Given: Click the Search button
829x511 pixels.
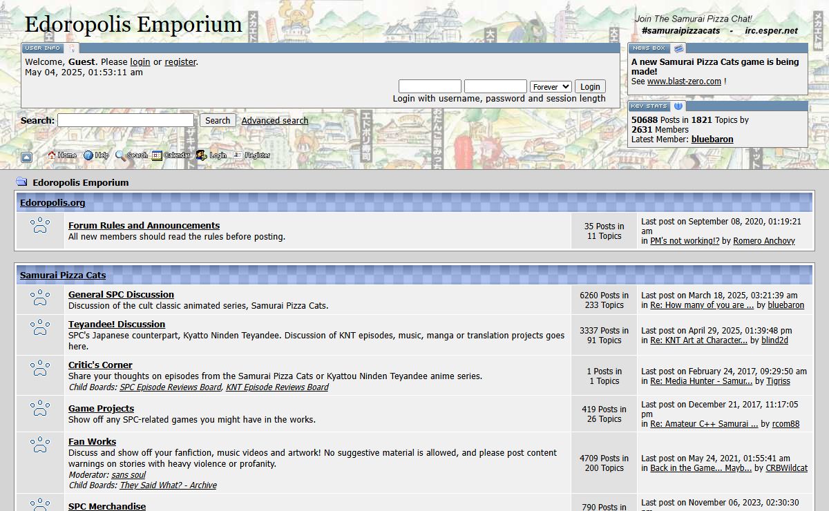Looking at the screenshot, I should pyautogui.click(x=218, y=120).
